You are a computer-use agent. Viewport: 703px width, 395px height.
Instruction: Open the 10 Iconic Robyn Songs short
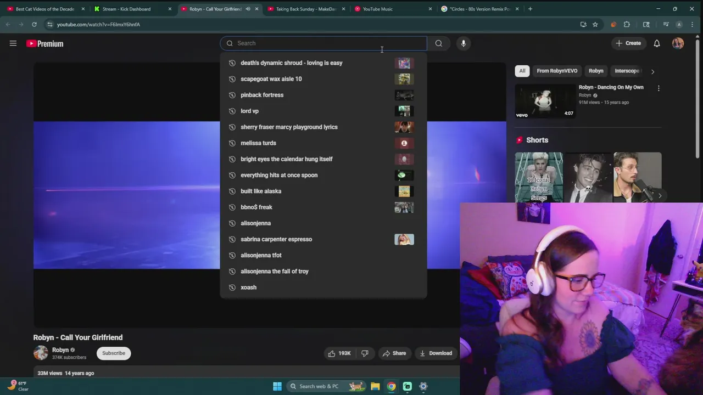pos(539,177)
